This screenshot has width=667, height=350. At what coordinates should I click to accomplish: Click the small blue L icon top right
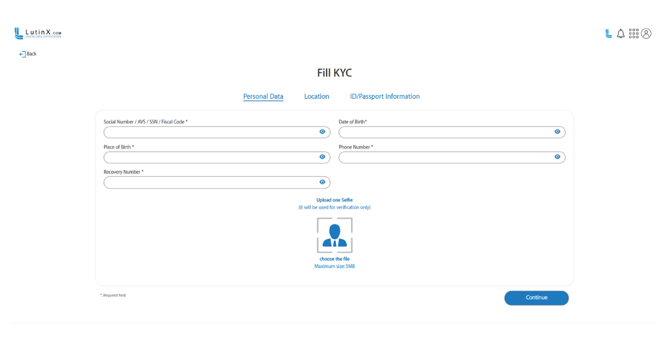pyautogui.click(x=609, y=34)
